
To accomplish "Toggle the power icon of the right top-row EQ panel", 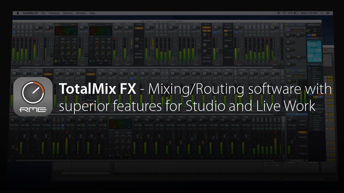I will tap(92, 25).
